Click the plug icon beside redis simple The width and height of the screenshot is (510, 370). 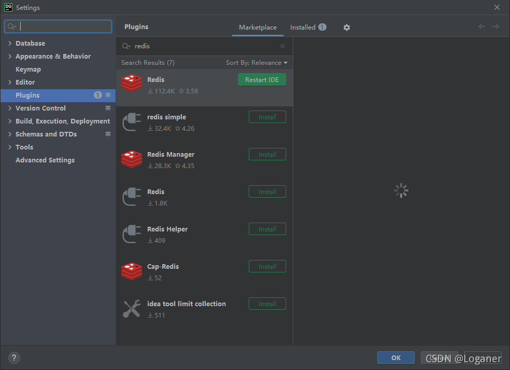[131, 121]
